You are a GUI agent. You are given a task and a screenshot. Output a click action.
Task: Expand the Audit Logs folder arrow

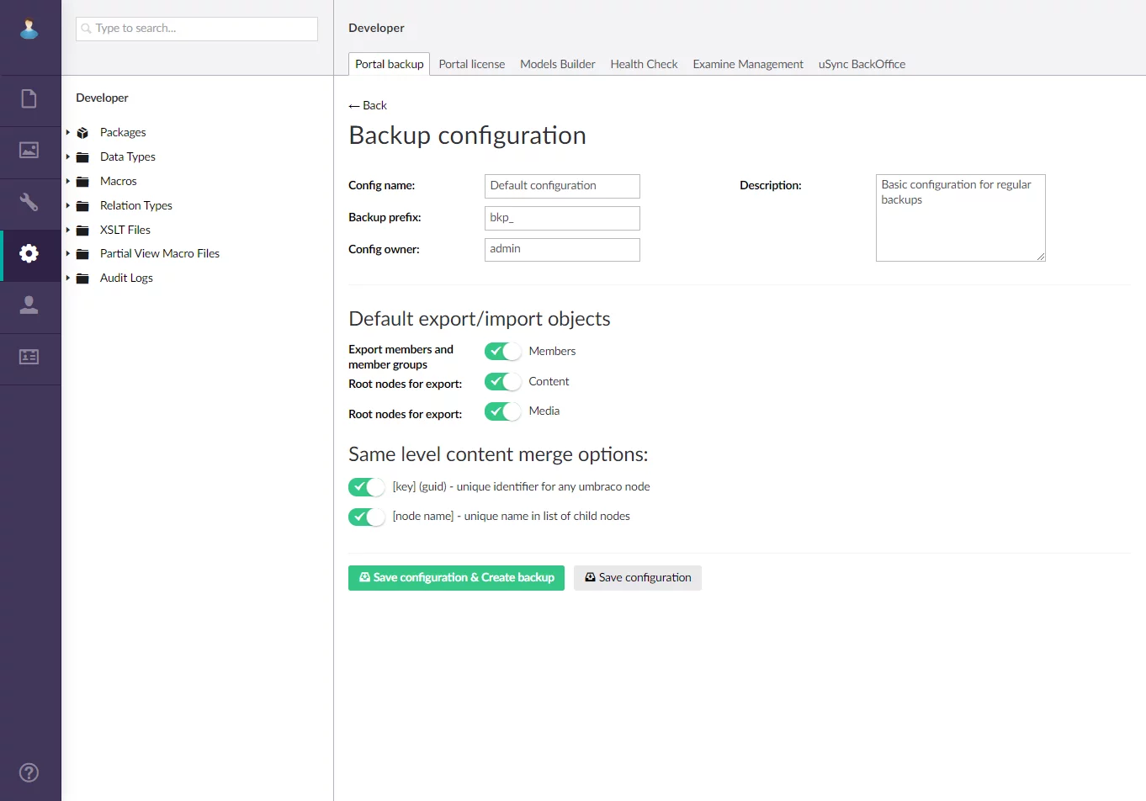coord(68,278)
